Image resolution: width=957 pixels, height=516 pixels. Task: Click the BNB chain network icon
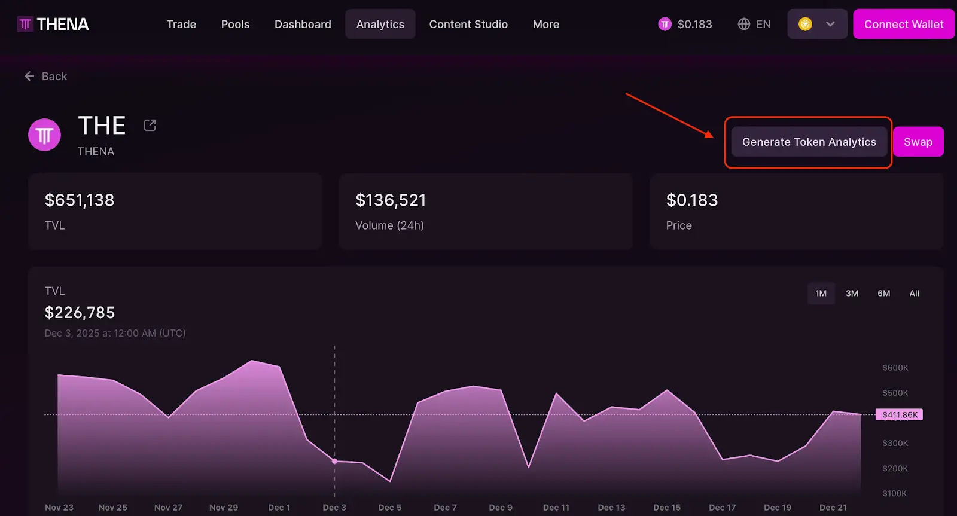(x=805, y=24)
